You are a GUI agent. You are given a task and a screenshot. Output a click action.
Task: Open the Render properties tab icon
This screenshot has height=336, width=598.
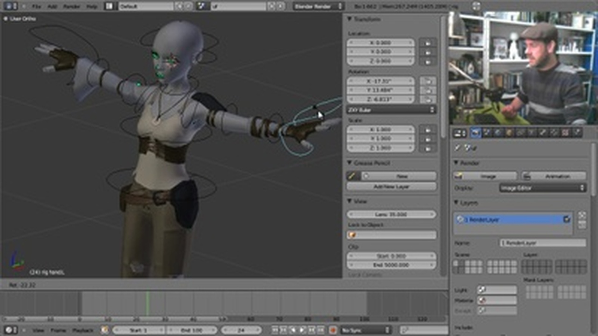pyautogui.click(x=476, y=133)
